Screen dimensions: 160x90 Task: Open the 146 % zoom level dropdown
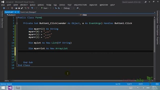click(x=11, y=81)
